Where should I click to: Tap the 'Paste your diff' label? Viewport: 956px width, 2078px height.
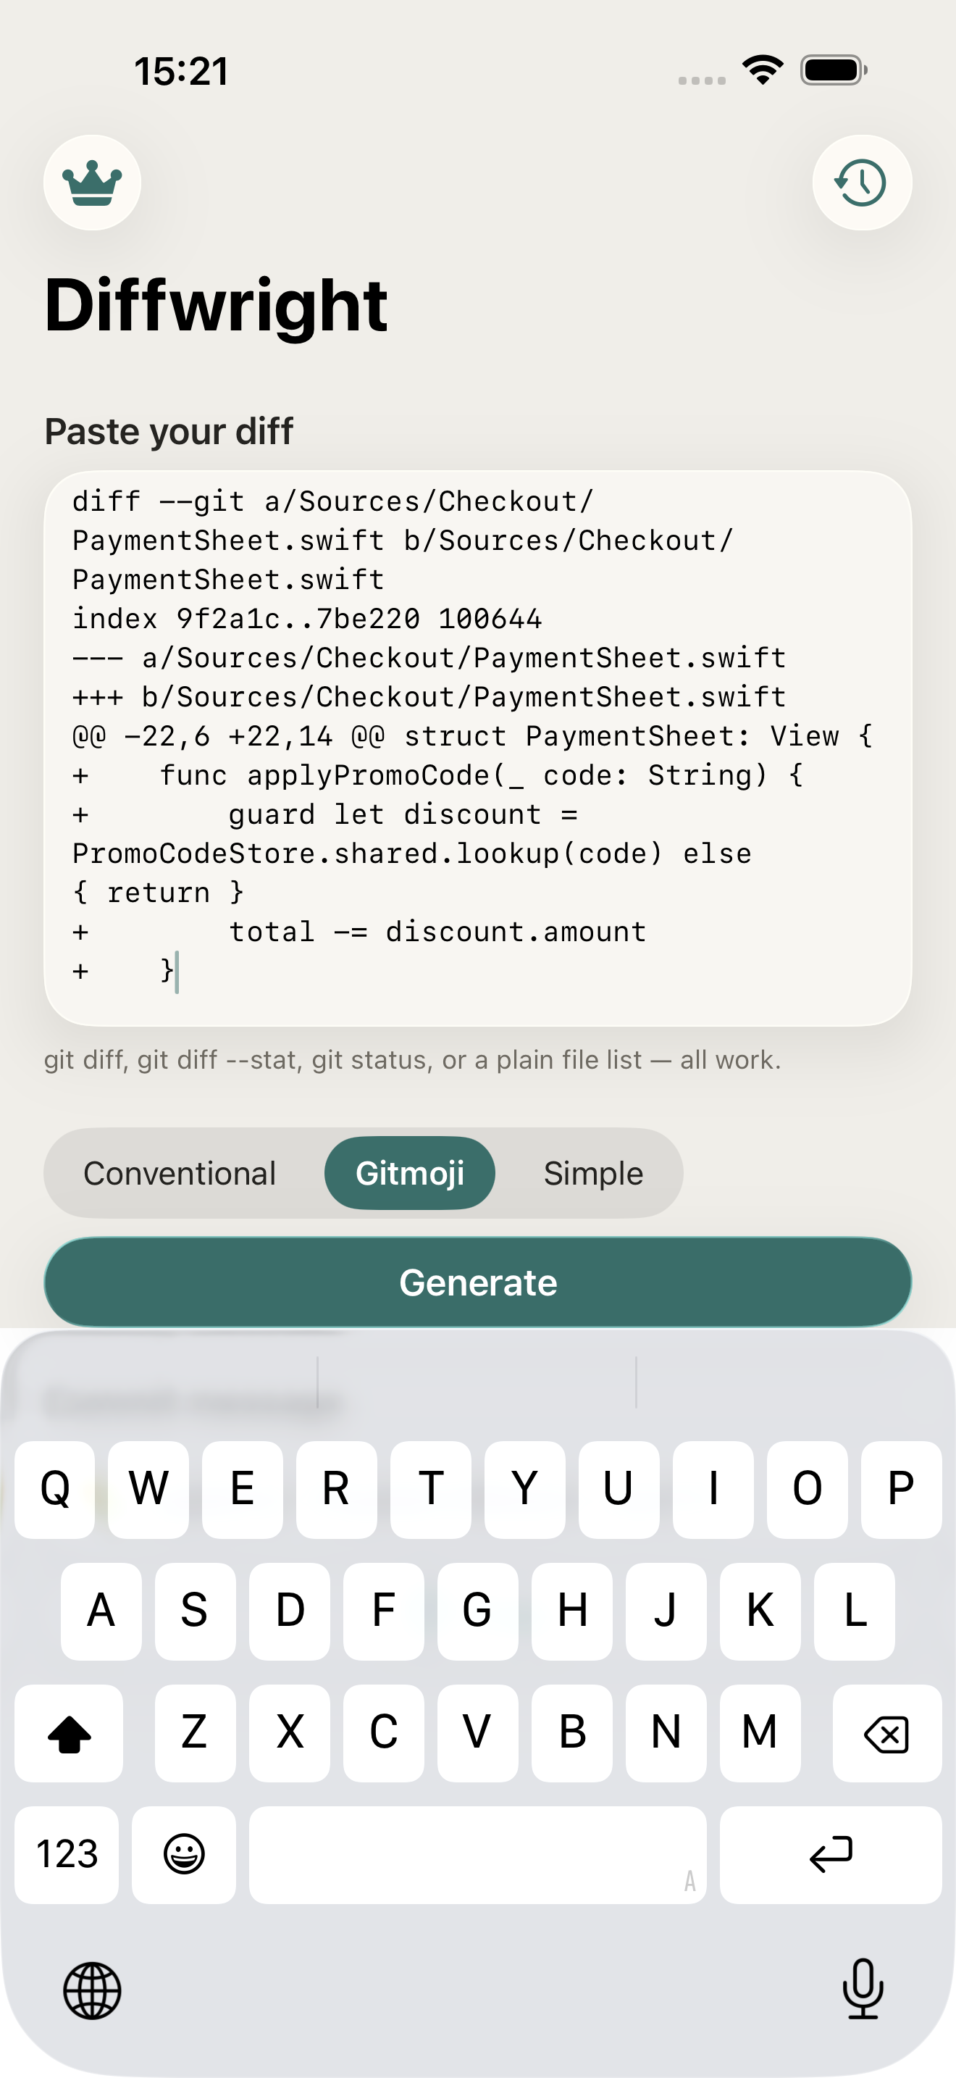[x=169, y=431]
